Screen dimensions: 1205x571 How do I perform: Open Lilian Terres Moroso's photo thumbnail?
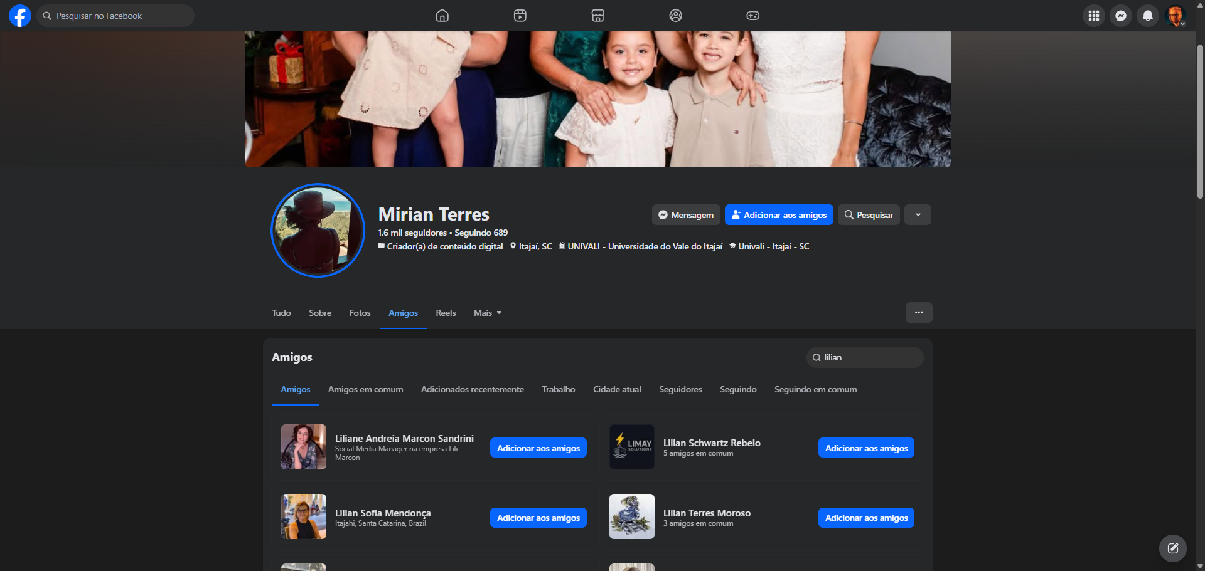tap(632, 516)
